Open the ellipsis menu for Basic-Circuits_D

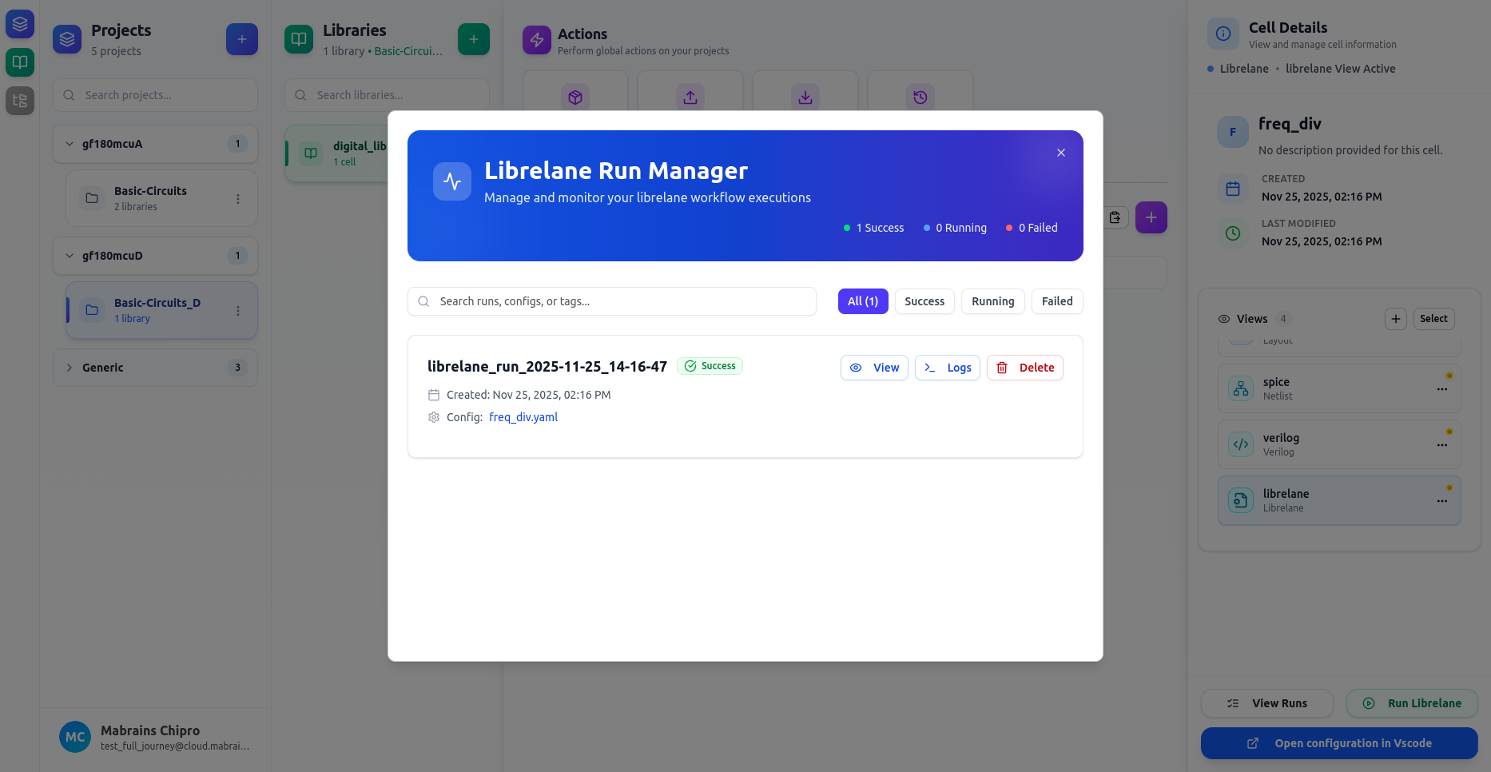point(237,311)
